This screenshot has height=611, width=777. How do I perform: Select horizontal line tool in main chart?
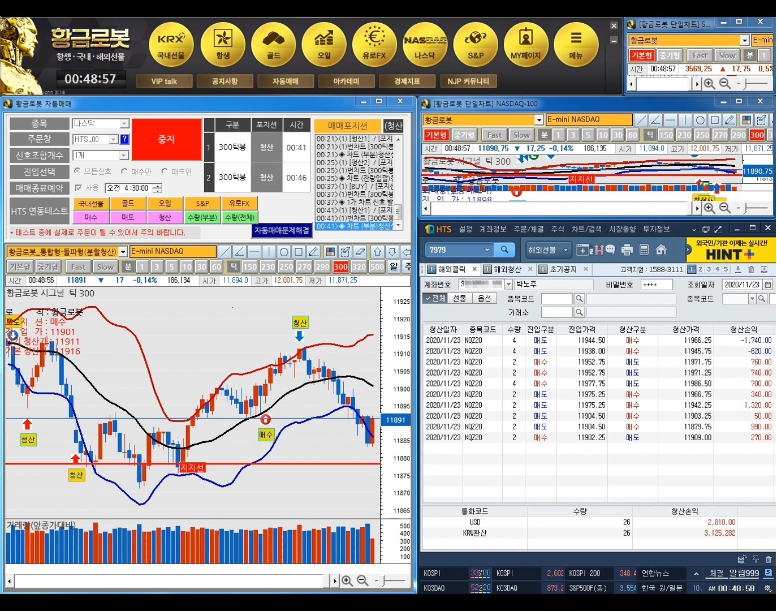click(254, 252)
